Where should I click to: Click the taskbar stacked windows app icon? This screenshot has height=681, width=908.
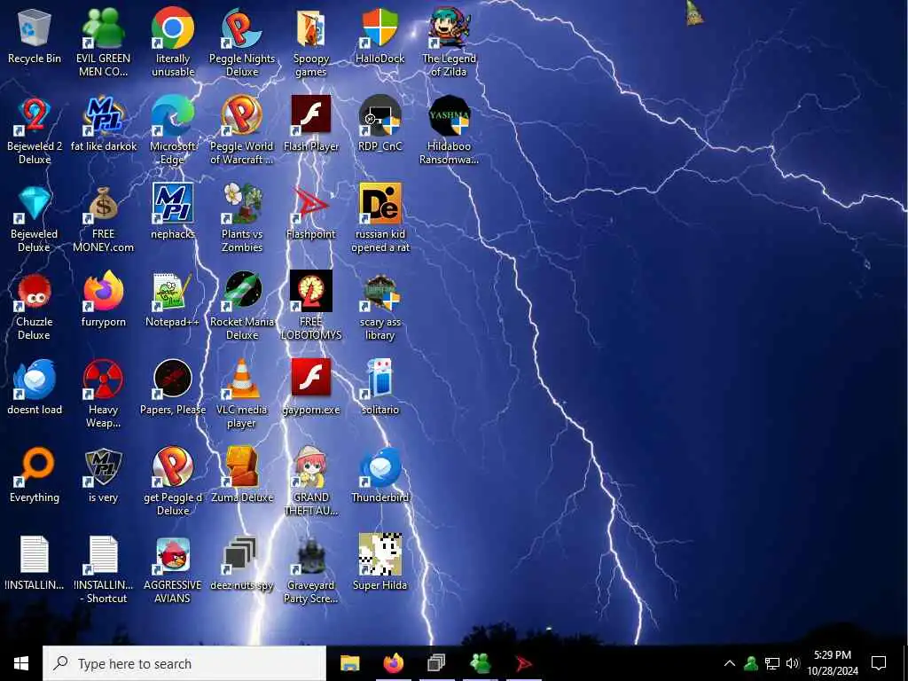(x=436, y=663)
